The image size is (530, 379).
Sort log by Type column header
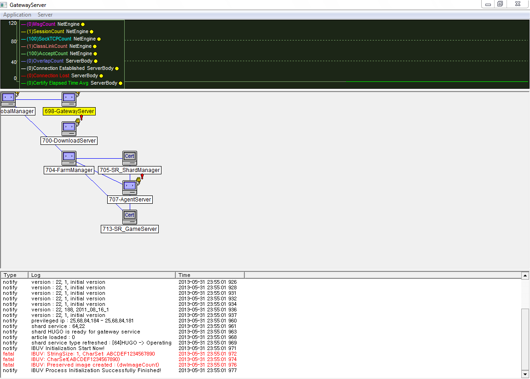[x=14, y=275]
